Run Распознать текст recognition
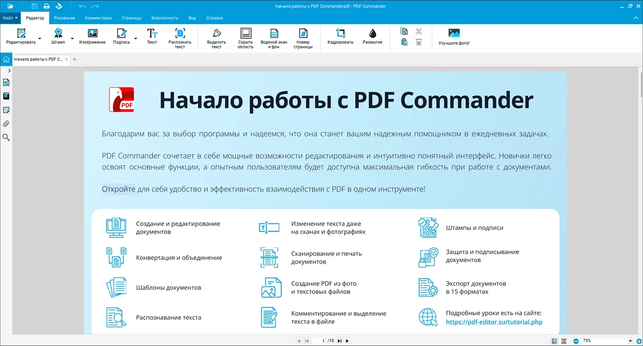The height and width of the screenshot is (346, 643). pyautogui.click(x=180, y=39)
